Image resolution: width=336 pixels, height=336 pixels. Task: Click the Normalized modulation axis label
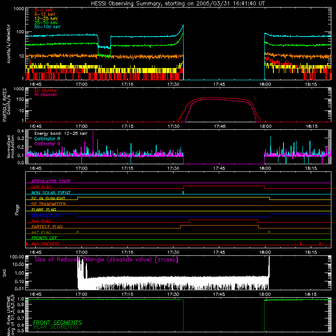[10, 147]
